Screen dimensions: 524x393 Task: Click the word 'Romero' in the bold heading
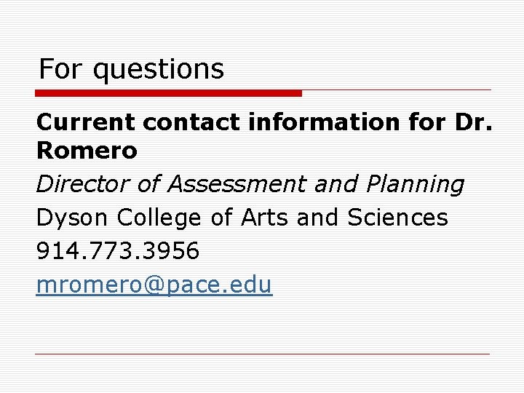tap(87, 151)
